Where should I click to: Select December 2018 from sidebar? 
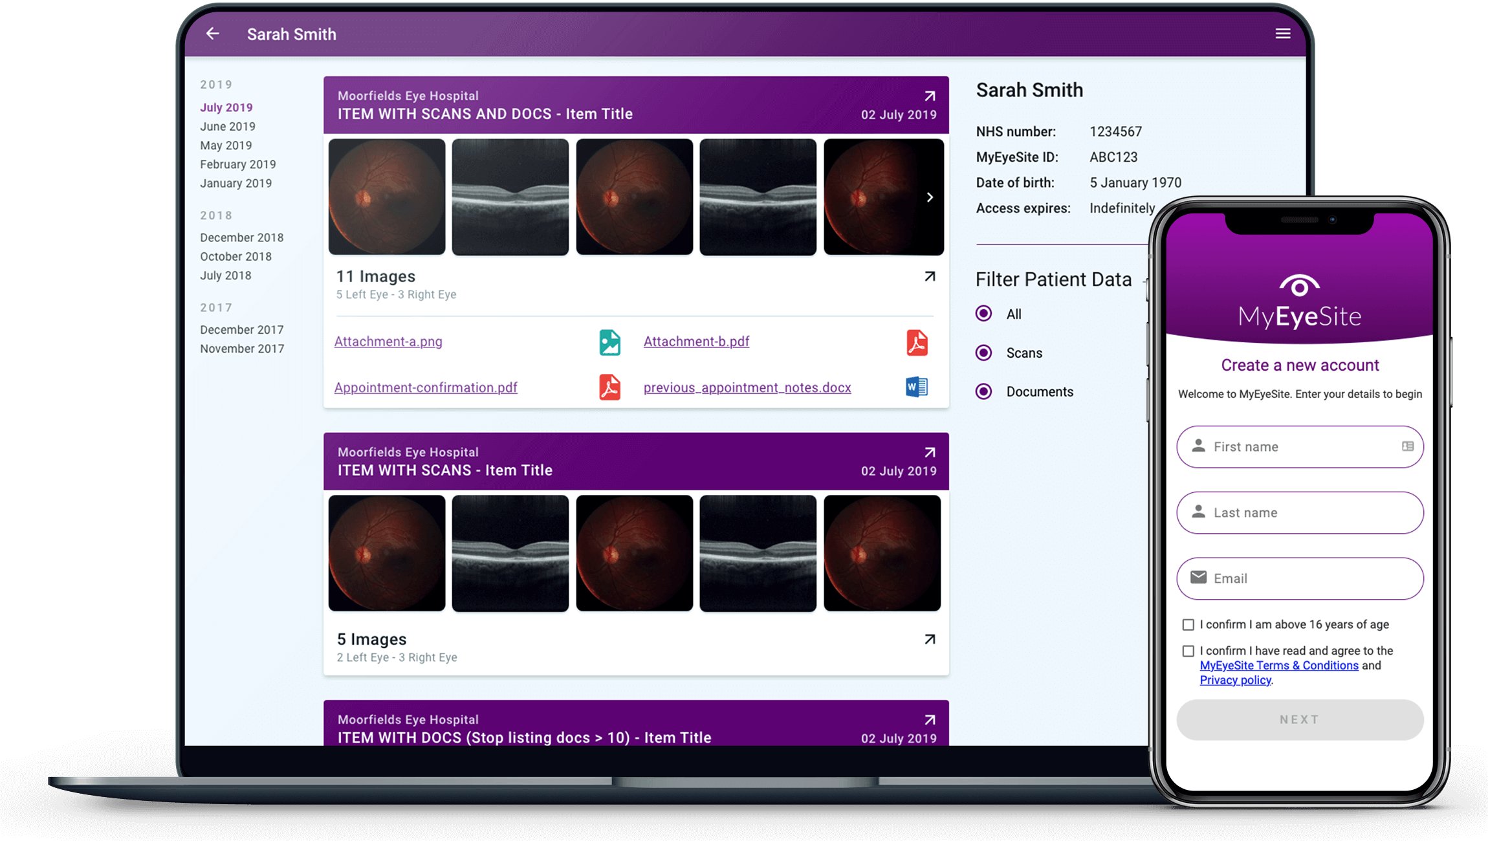pyautogui.click(x=243, y=236)
